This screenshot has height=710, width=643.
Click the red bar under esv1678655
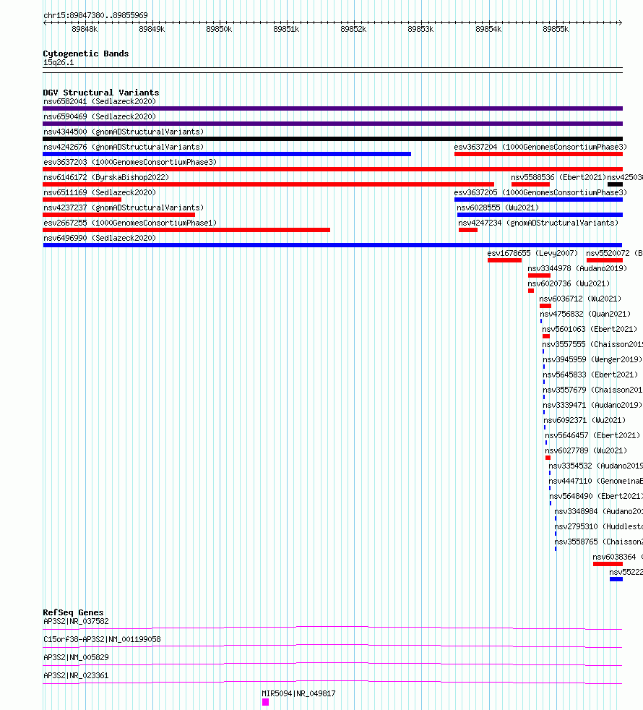tap(504, 260)
